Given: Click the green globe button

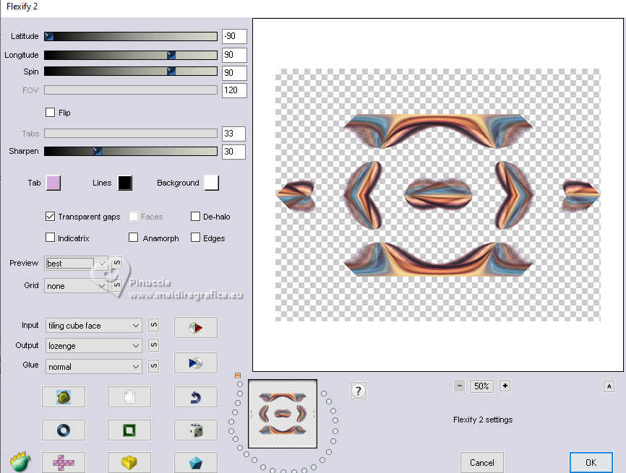Looking at the screenshot, I should pyautogui.click(x=64, y=397).
